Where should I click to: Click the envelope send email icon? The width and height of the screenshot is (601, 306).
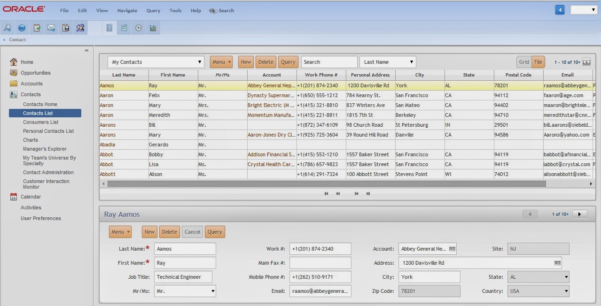[51, 28]
